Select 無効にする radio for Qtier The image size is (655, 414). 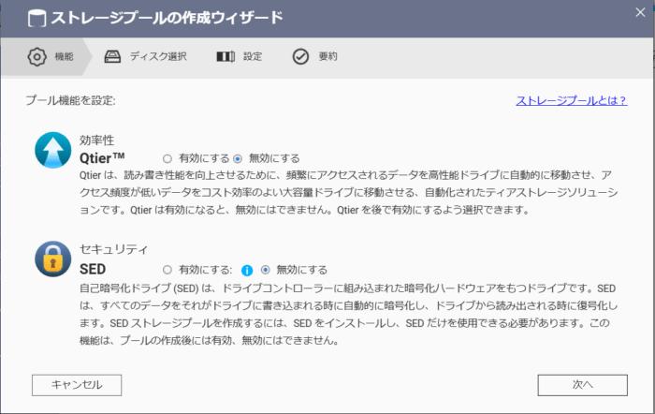tap(238, 158)
